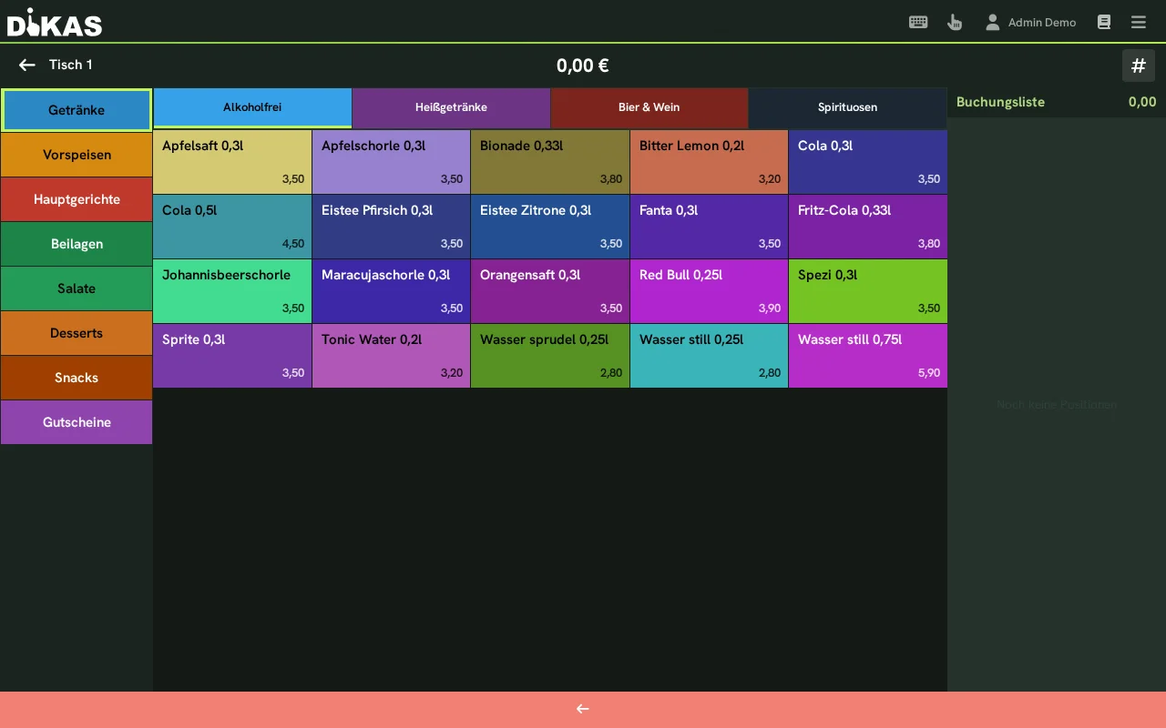This screenshot has height=728, width=1166.
Task: Open the book journal icon
Action: point(1104,22)
